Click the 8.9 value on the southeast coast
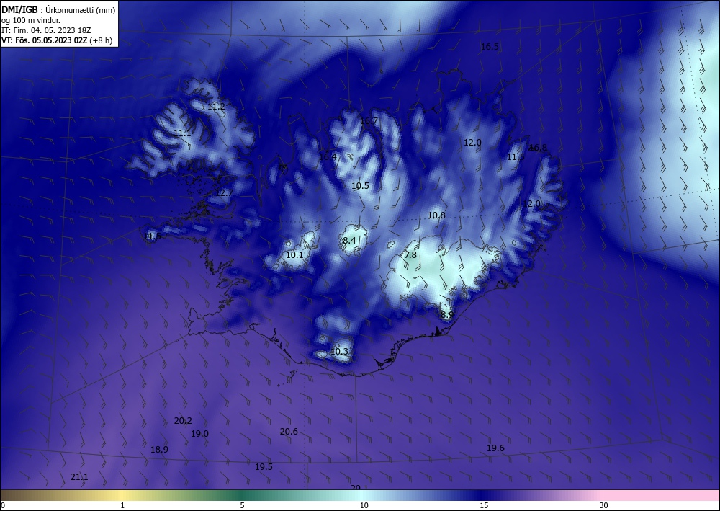Screen dimensions: 720x511 tap(447, 315)
